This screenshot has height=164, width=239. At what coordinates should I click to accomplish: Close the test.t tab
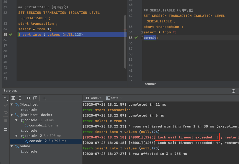click(121, 98)
